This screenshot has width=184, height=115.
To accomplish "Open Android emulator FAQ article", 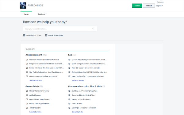I will tap(89, 64).
